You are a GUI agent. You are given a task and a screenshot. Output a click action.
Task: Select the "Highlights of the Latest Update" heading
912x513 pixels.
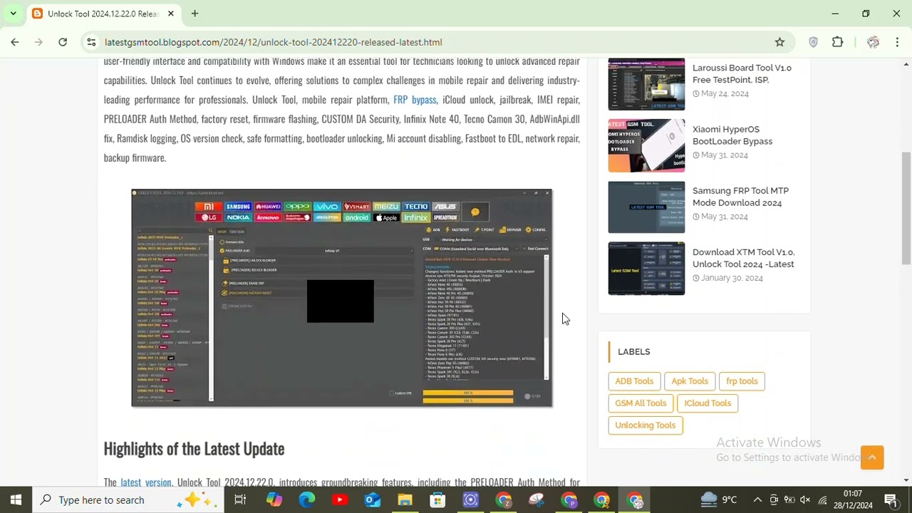pos(194,448)
